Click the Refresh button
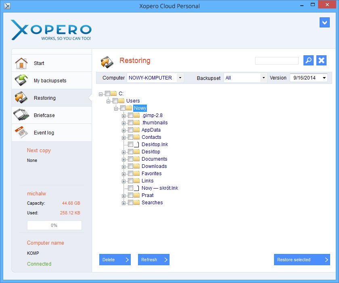This screenshot has height=283, width=339. 154,260
